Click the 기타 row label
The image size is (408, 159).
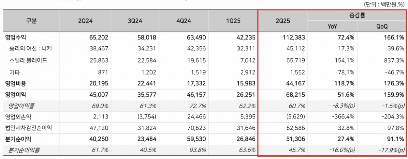(14, 72)
